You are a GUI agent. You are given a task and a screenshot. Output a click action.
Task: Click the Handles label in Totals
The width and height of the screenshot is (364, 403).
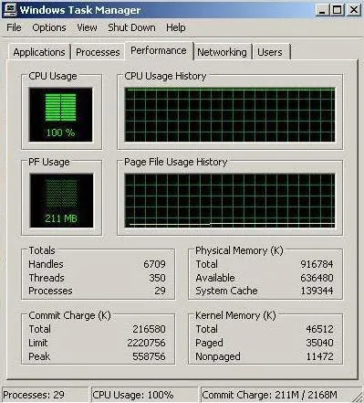[x=46, y=264]
